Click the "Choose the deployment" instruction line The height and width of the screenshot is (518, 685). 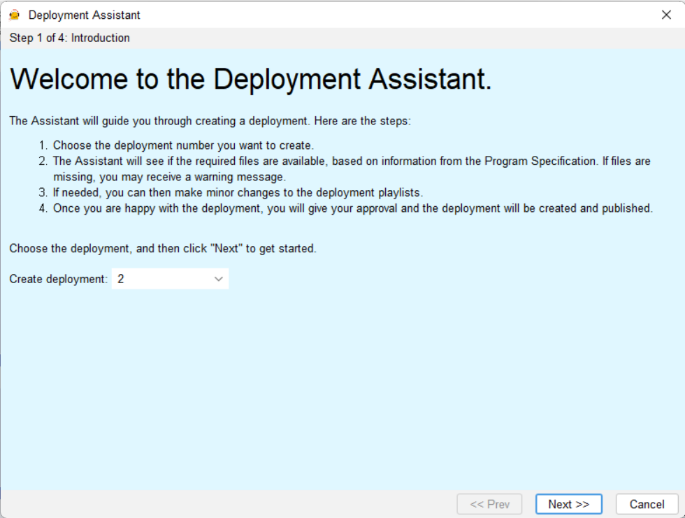[161, 248]
